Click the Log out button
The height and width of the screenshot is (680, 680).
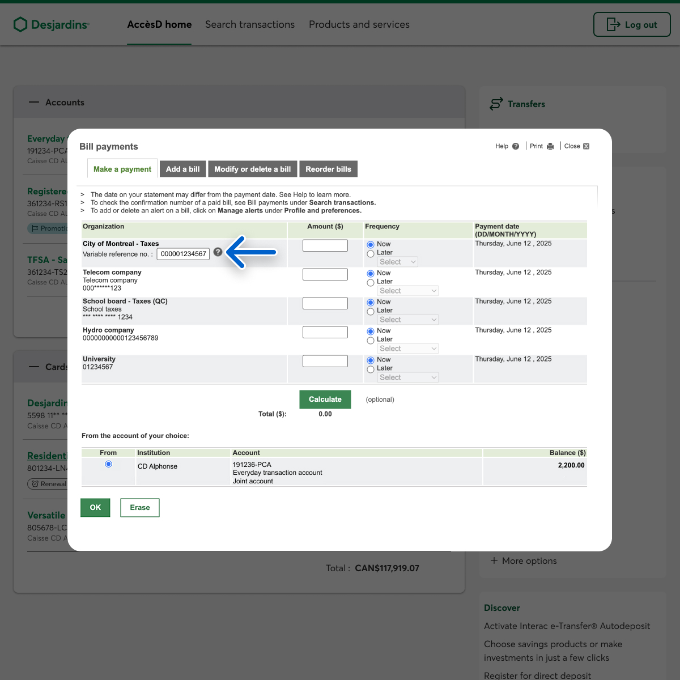(632, 25)
